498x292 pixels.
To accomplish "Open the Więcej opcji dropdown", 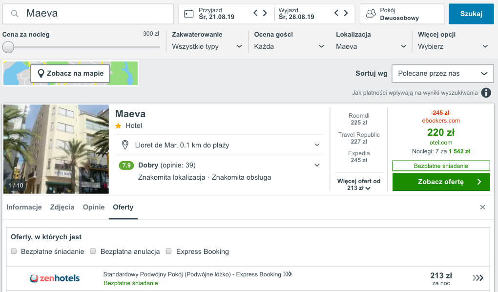I will tap(453, 46).
